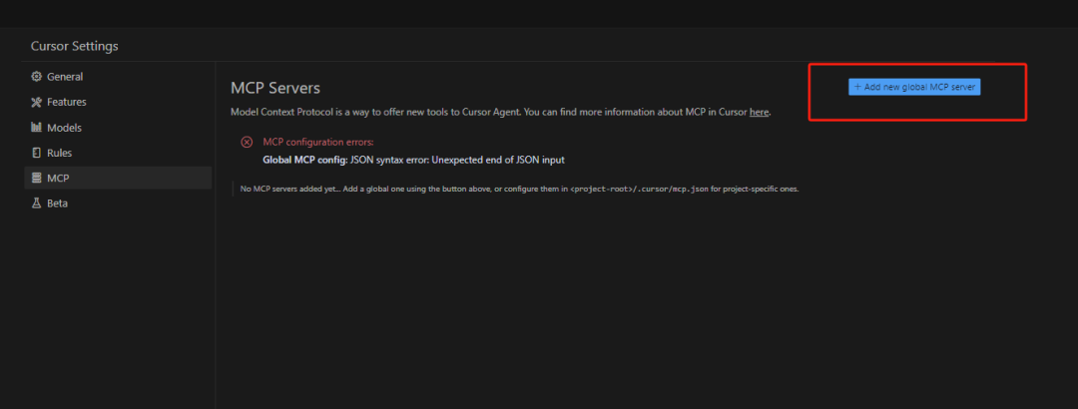Click the plus icon on the Add server button
The height and width of the screenshot is (409, 1078).
tap(857, 88)
